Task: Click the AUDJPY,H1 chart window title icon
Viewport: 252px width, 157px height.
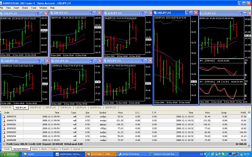Action: tap(105, 13)
